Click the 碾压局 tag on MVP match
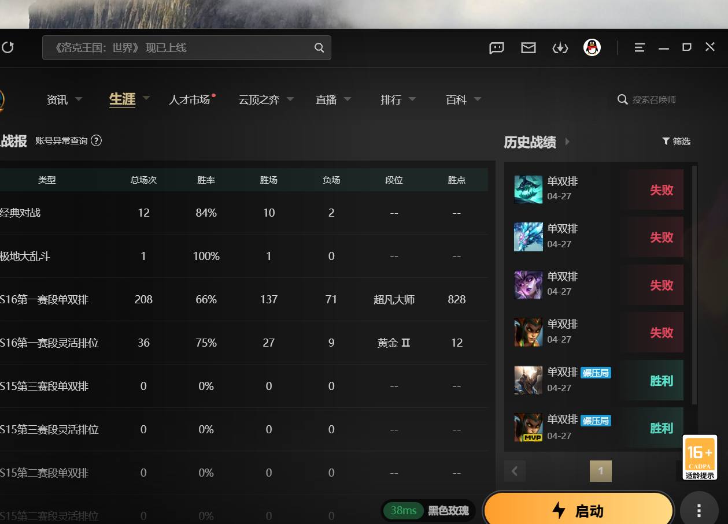This screenshot has height=524, width=728. click(x=596, y=421)
